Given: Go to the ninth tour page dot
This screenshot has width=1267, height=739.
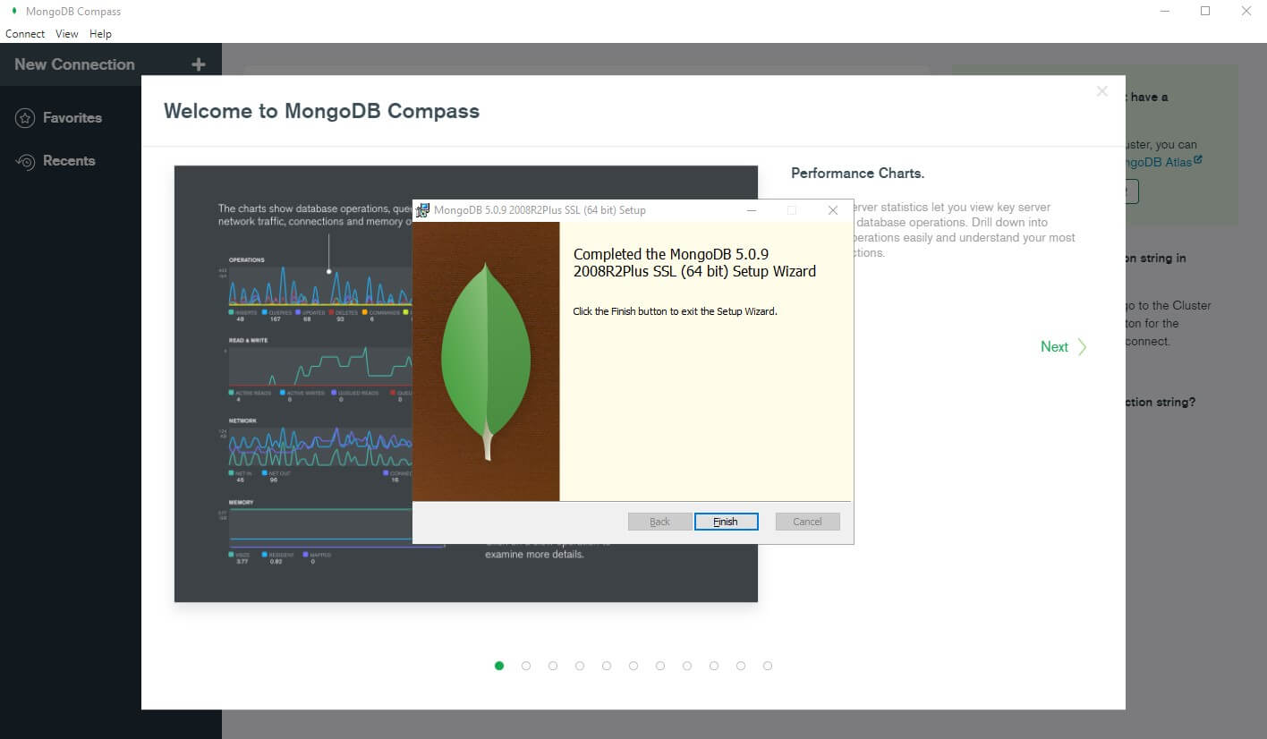Looking at the screenshot, I should 714,666.
